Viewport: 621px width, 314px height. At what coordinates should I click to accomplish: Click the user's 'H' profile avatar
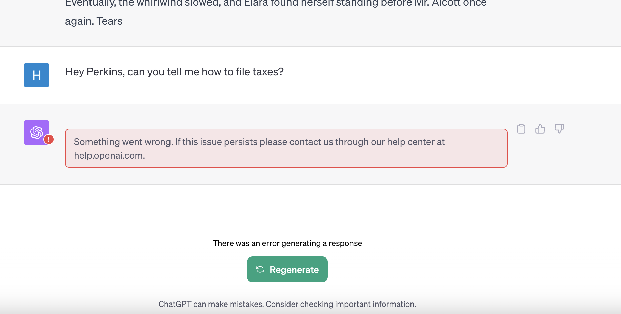[x=36, y=75]
